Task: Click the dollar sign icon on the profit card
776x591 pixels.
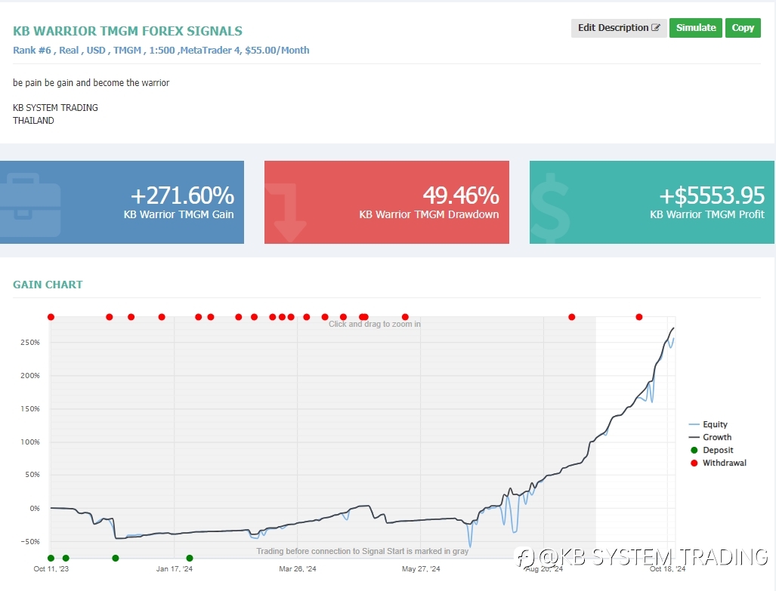Action: tap(550, 208)
